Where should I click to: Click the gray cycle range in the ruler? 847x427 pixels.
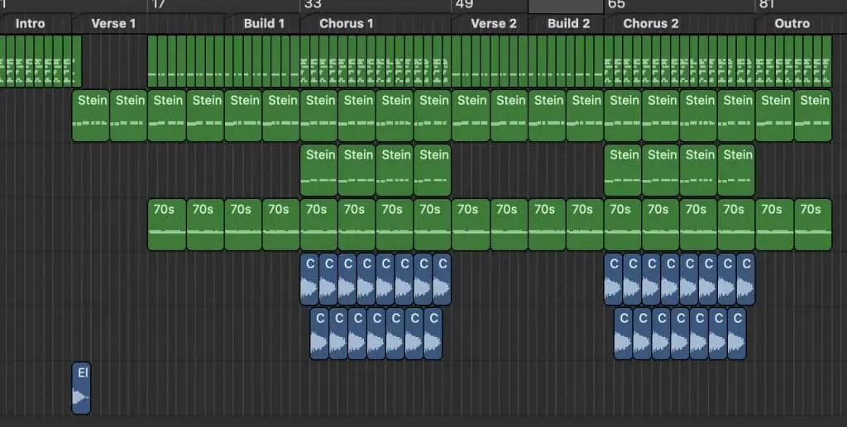(566, 7)
